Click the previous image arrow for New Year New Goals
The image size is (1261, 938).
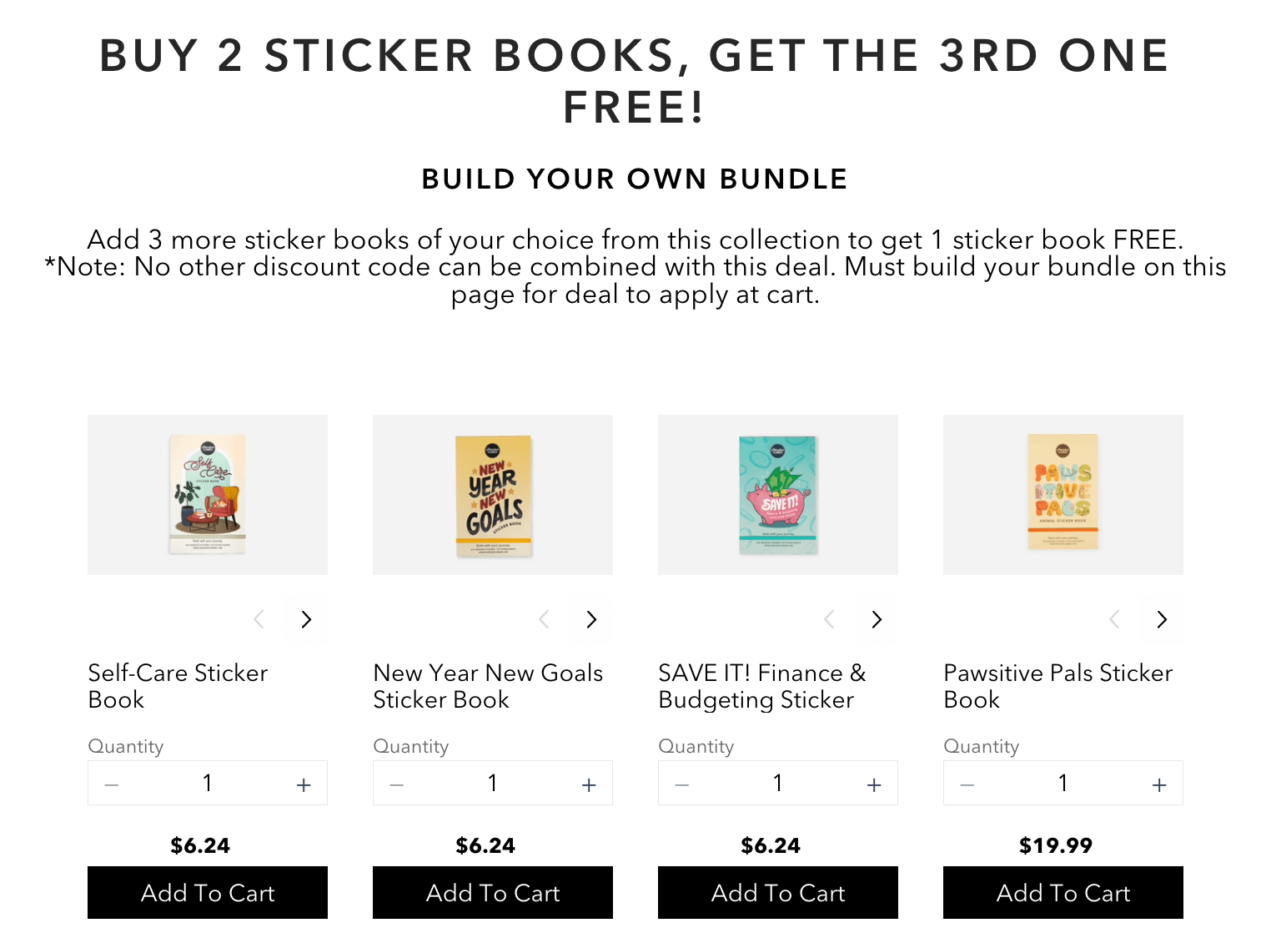point(544,619)
